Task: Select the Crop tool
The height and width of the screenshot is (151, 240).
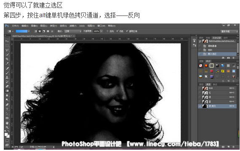Action: pos(7,59)
